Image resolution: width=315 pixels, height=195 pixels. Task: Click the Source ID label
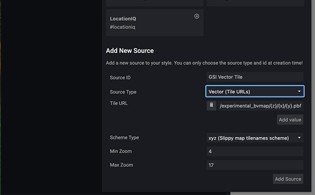[x=120, y=78]
